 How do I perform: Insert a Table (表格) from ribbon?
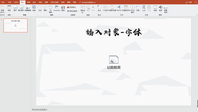click(x=9, y=9)
